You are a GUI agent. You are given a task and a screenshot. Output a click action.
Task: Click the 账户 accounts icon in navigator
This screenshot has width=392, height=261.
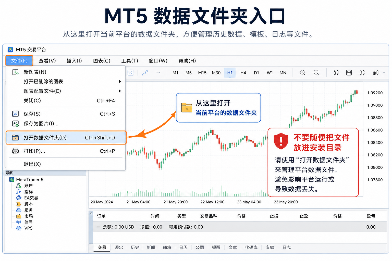pyautogui.click(x=19, y=186)
